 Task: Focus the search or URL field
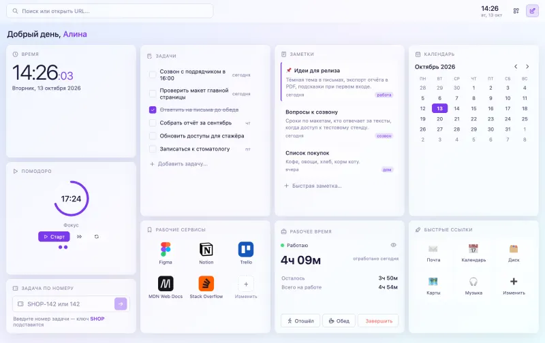[110, 11]
